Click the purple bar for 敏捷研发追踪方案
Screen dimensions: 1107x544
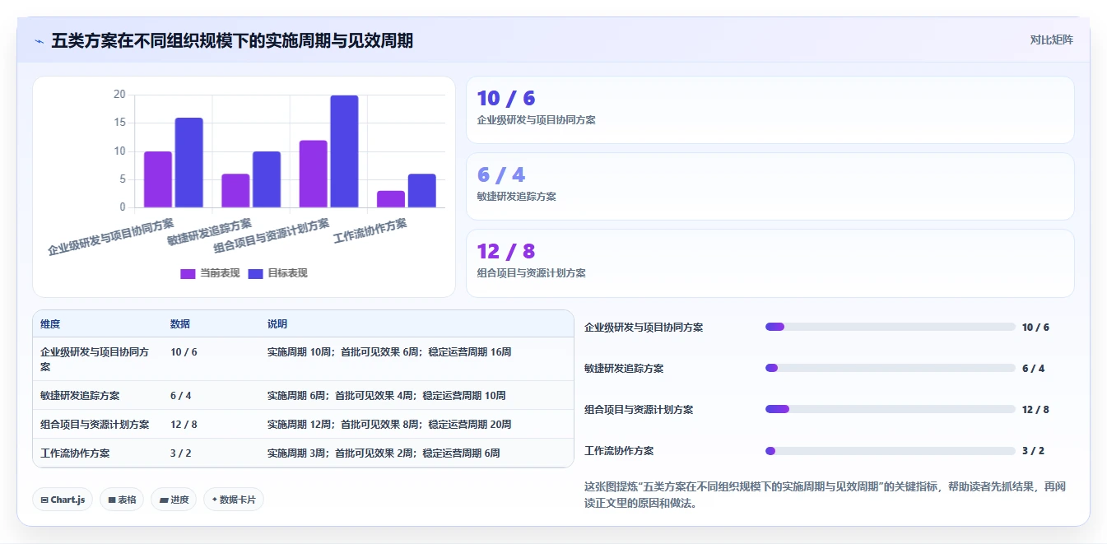[235, 191]
